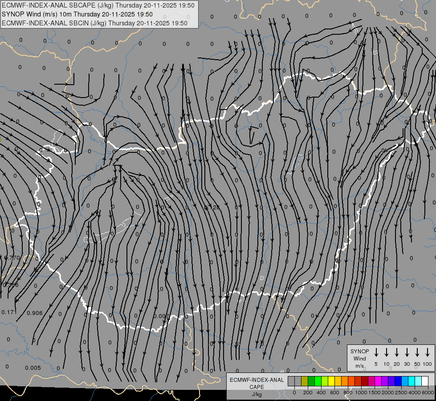Click the 0.005 value at lower left
Viewport: 436px width, 401px height.
coord(33,368)
